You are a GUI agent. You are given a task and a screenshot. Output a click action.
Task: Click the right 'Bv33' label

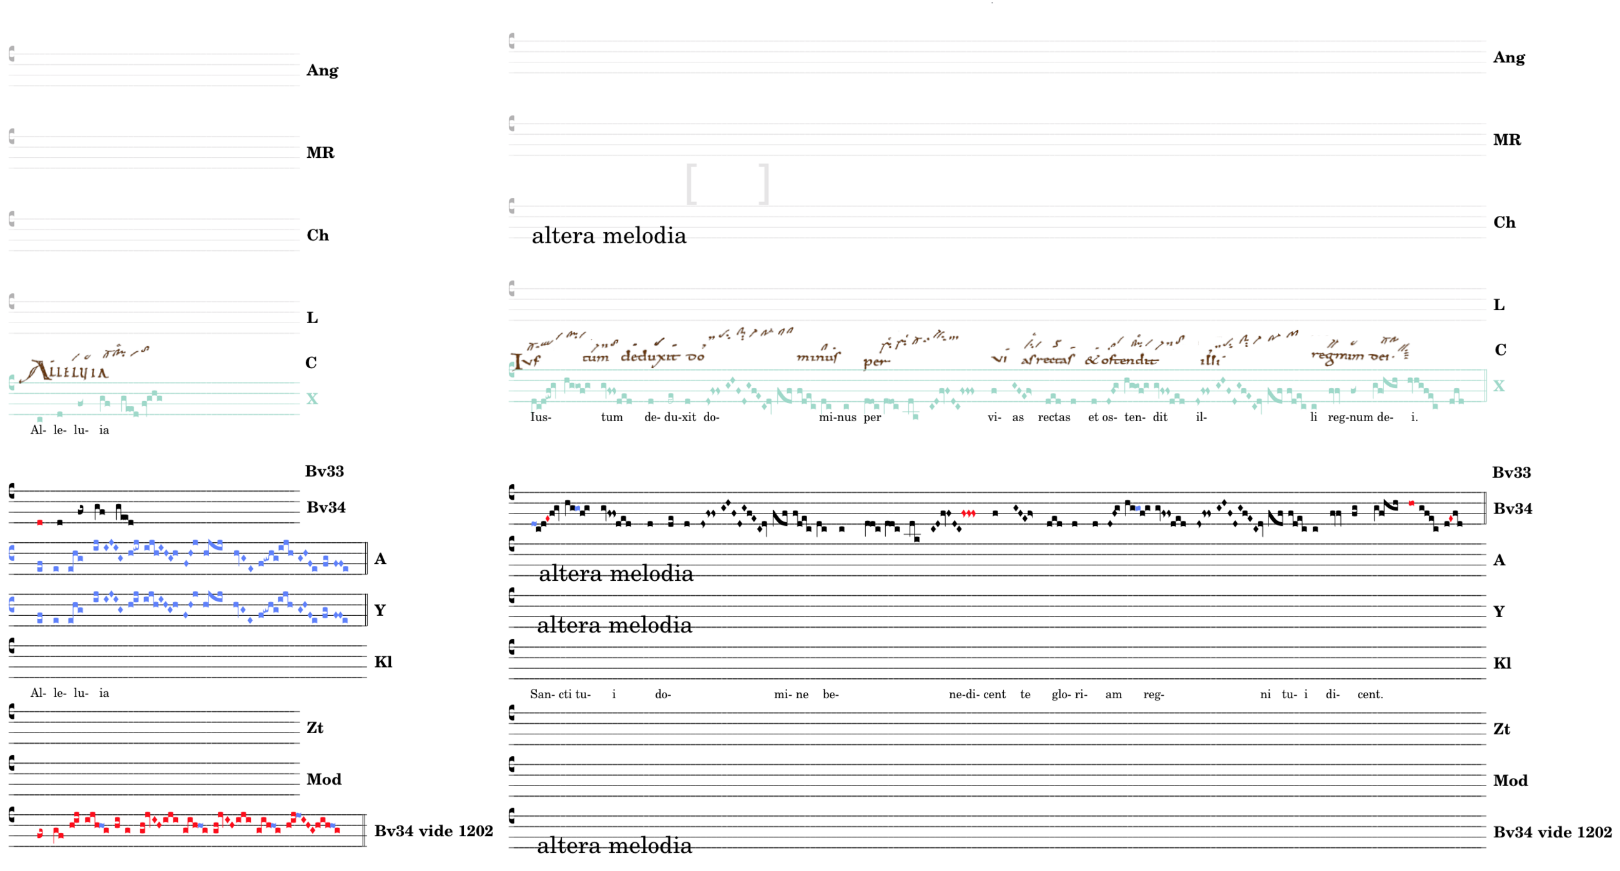coord(1511,472)
